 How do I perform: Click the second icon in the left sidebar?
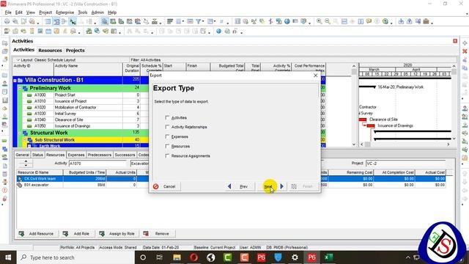[x=4, y=51]
